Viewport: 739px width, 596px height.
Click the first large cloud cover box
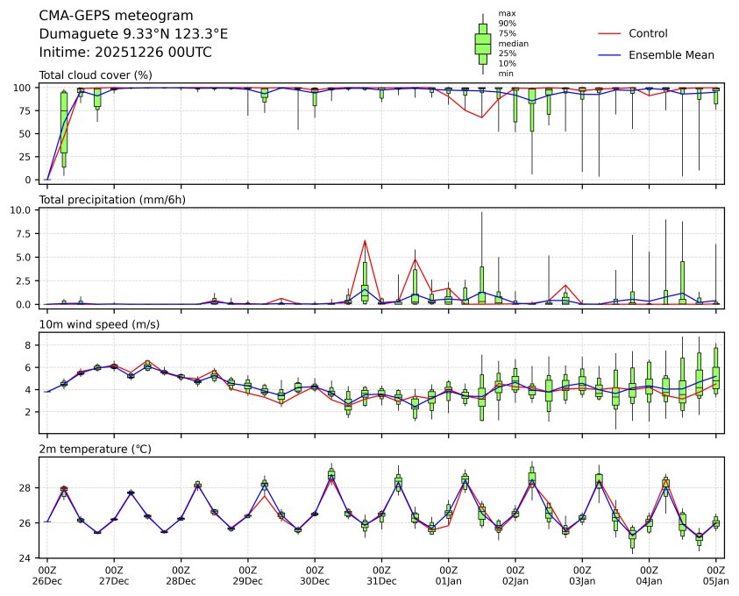coord(64,128)
